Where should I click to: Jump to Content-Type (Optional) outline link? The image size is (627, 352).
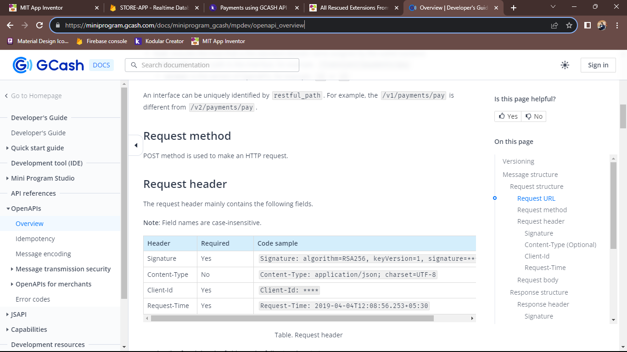point(560,245)
